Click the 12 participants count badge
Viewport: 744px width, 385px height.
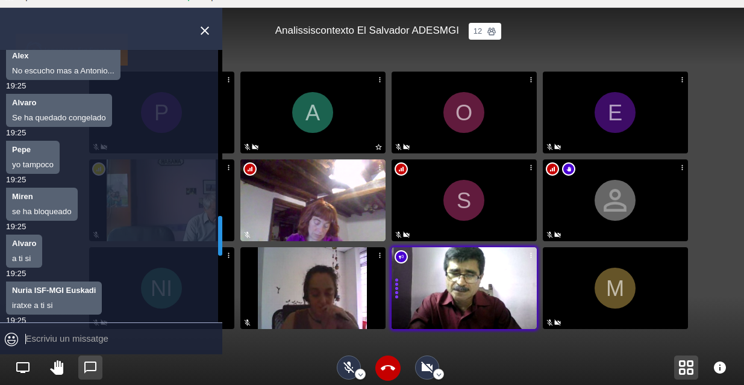tap(484, 31)
